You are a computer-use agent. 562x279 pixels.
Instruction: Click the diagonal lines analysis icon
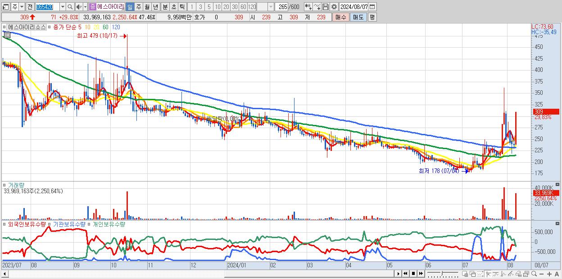pyautogui.click(x=511, y=274)
